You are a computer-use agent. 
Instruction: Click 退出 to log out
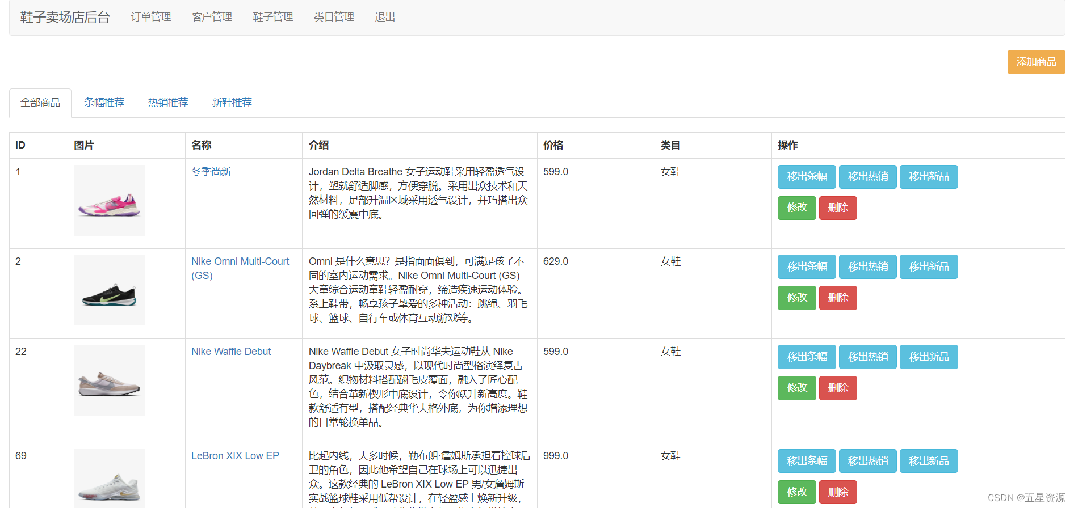tap(385, 17)
